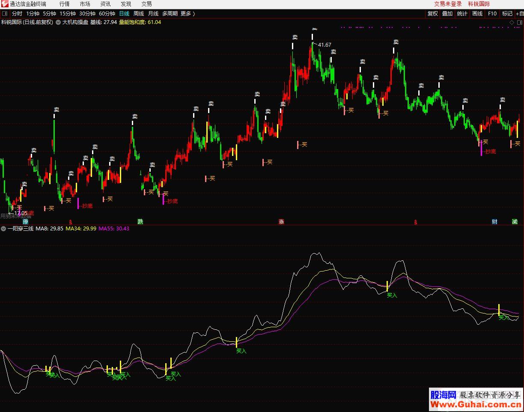This screenshot has height=412, width=524.
Task: Toggle the right side panel icon beside the diamond
Action: [519, 22]
